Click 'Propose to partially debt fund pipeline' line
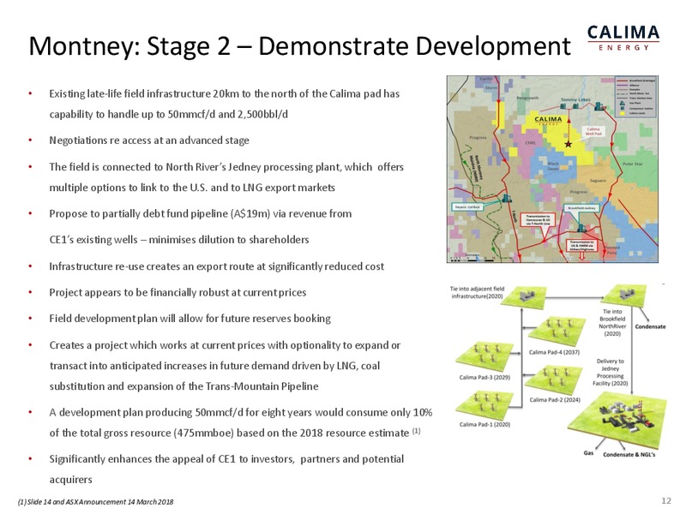Image resolution: width=686 pixels, height=514 pixels. (x=201, y=213)
